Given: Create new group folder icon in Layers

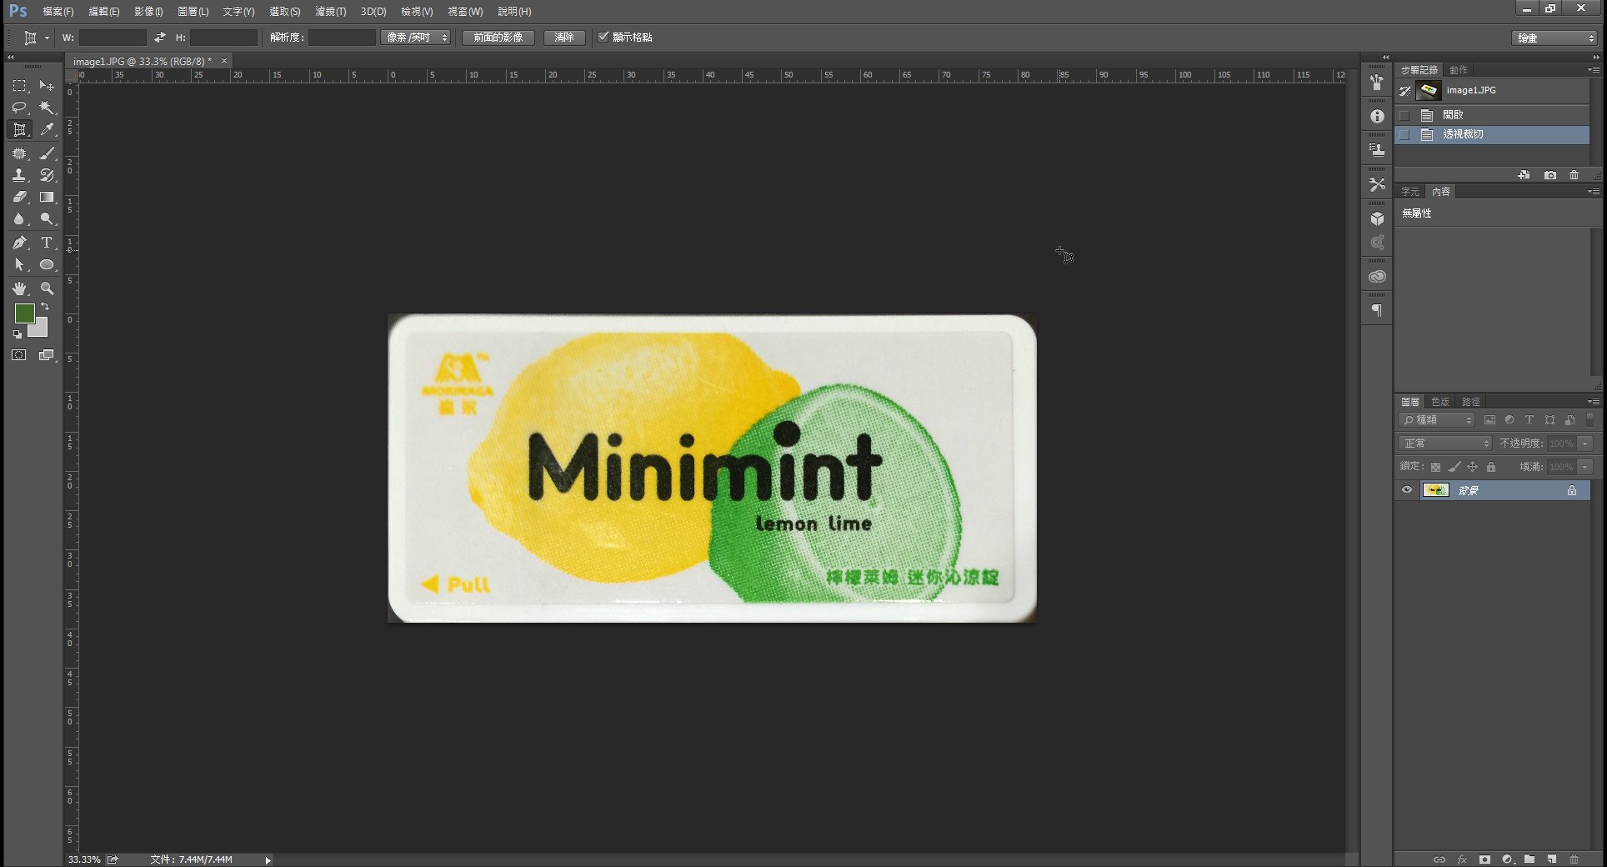Looking at the screenshot, I should pos(1529,859).
